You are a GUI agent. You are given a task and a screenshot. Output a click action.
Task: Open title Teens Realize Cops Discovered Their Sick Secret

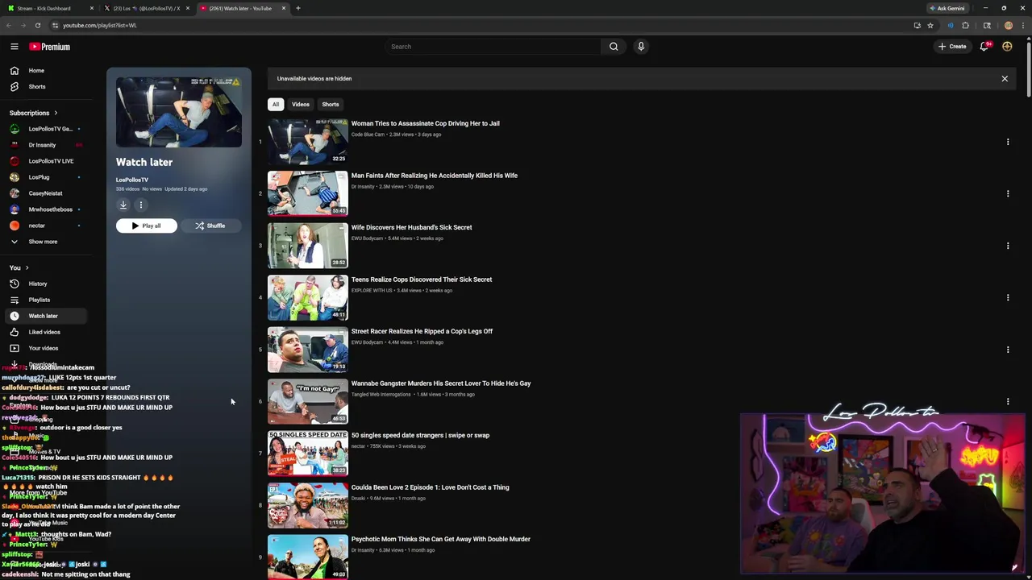422,280
